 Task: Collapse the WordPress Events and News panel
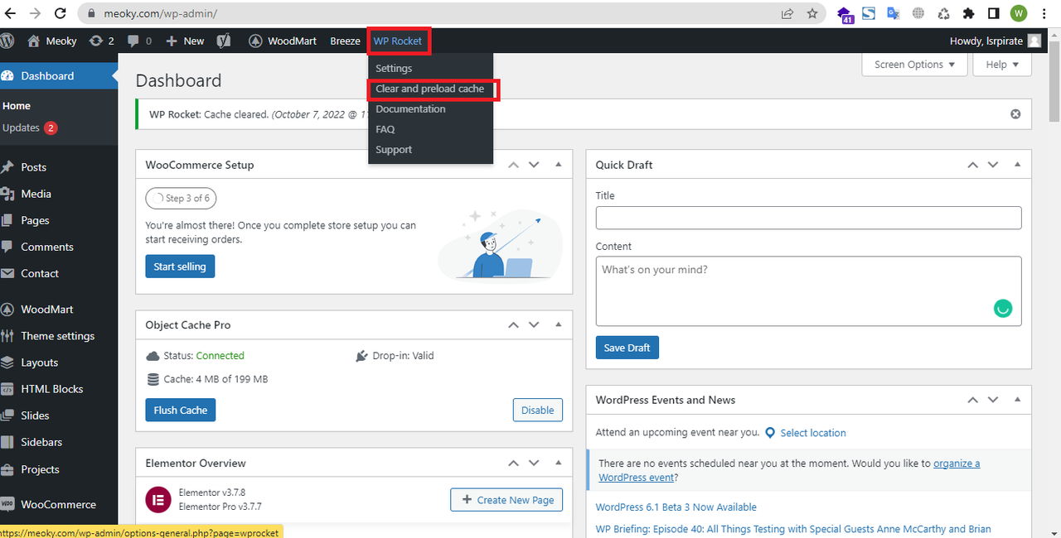[x=1017, y=400]
